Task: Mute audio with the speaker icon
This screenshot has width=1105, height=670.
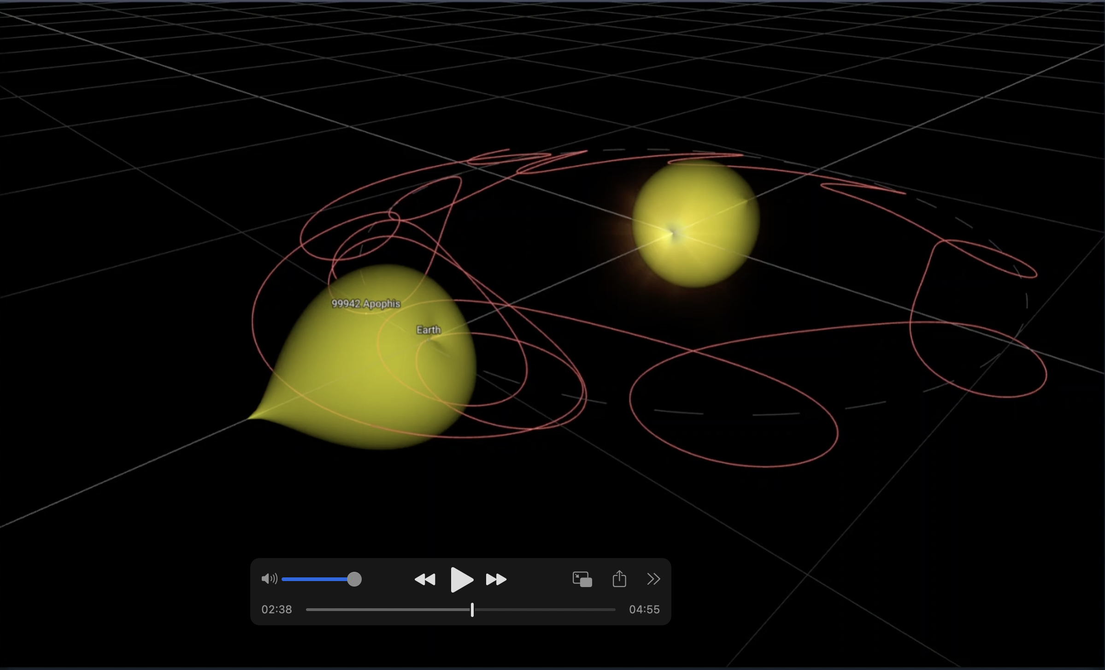Action: click(269, 579)
